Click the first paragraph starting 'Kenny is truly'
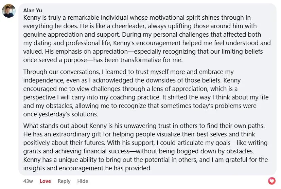This screenshot has height=189, width=281. pos(147,39)
